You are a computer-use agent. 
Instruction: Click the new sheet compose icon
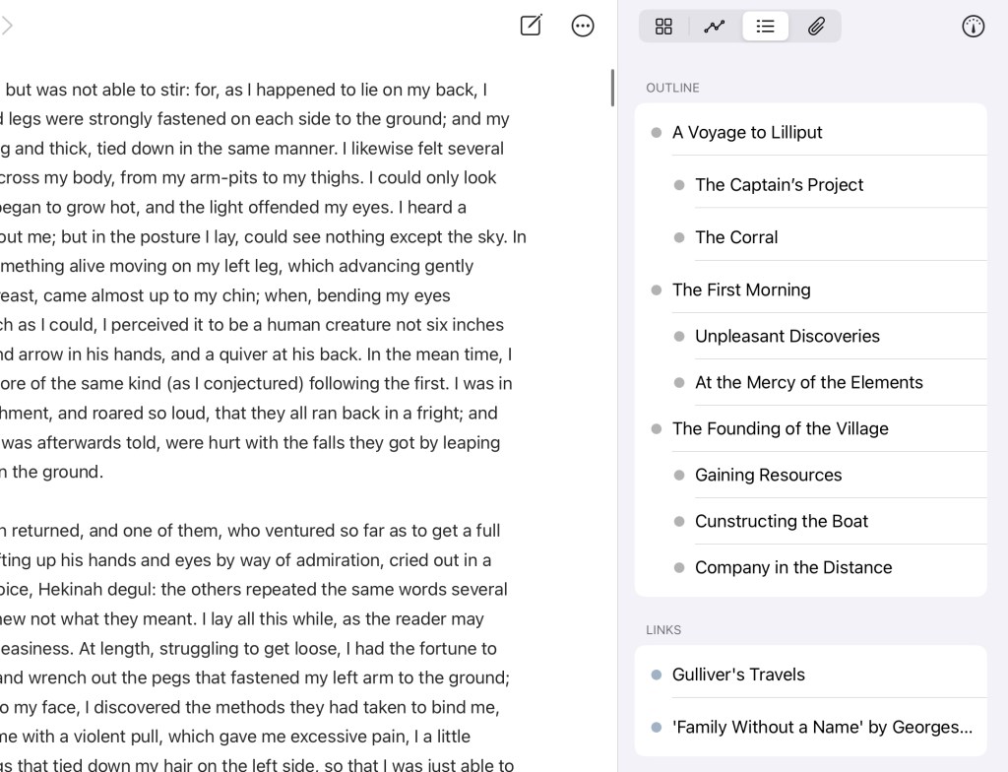(531, 26)
